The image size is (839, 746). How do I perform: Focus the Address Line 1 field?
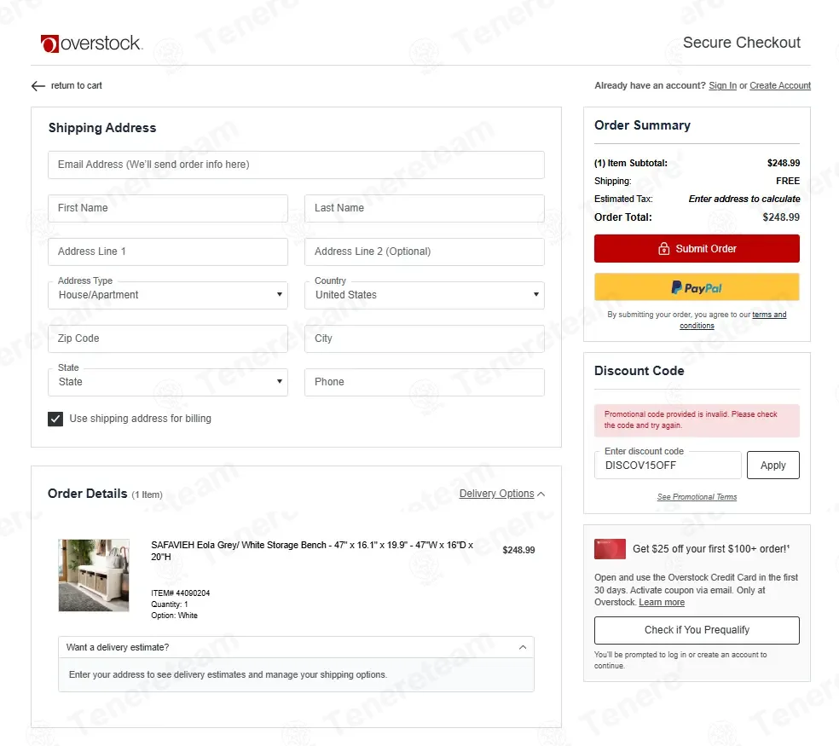168,252
